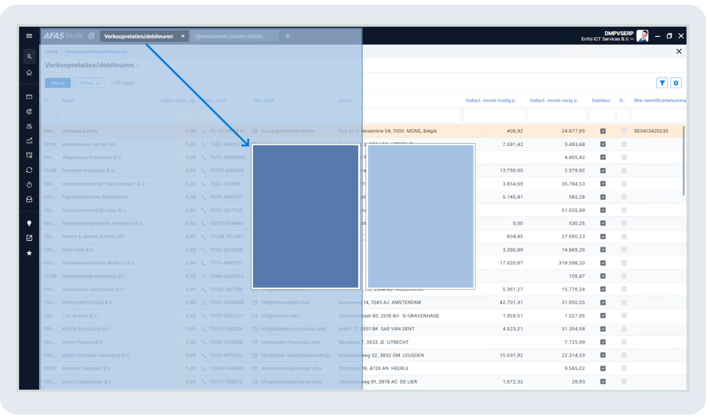
Task: Open the hamburger menu icon
Action: point(29,35)
